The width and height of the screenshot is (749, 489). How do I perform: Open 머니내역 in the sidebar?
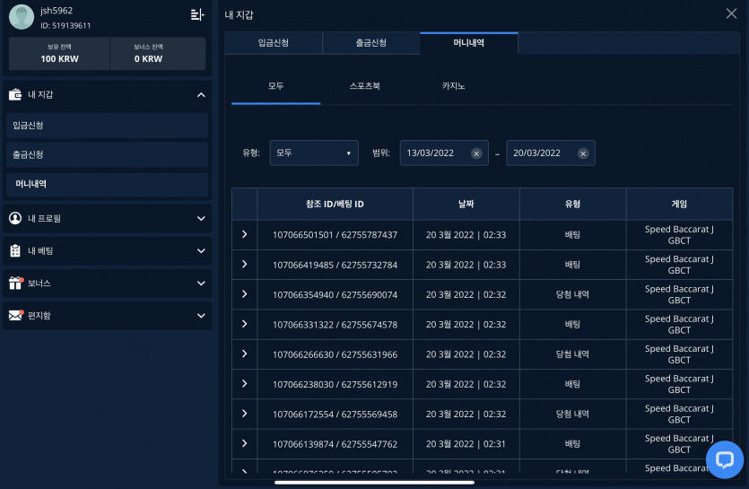tap(108, 184)
